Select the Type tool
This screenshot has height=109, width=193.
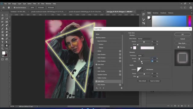pyautogui.click(x=2, y=42)
